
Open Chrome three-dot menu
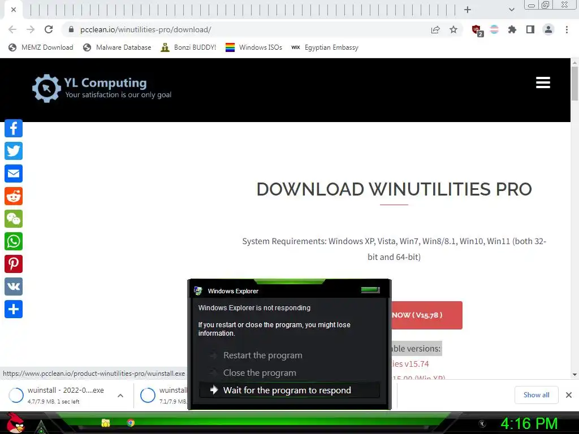pyautogui.click(x=567, y=29)
